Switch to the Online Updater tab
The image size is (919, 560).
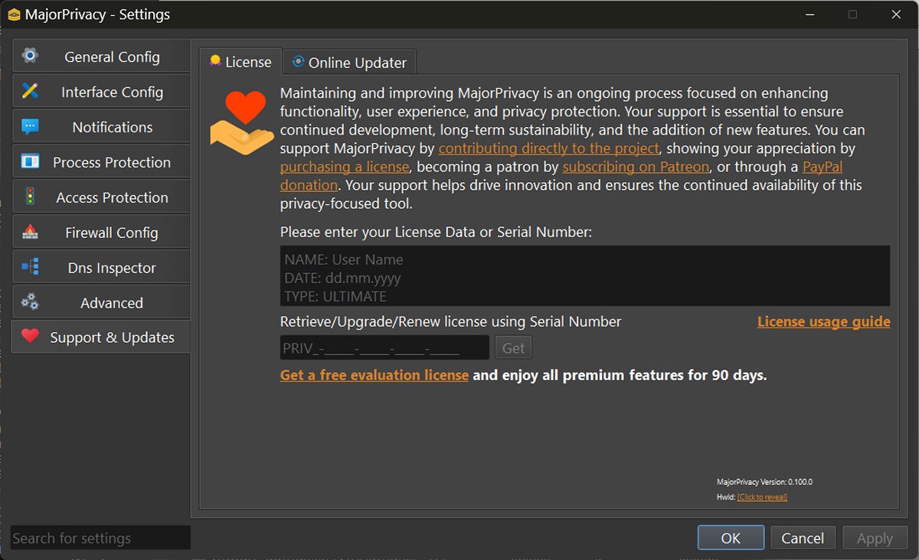[349, 63]
